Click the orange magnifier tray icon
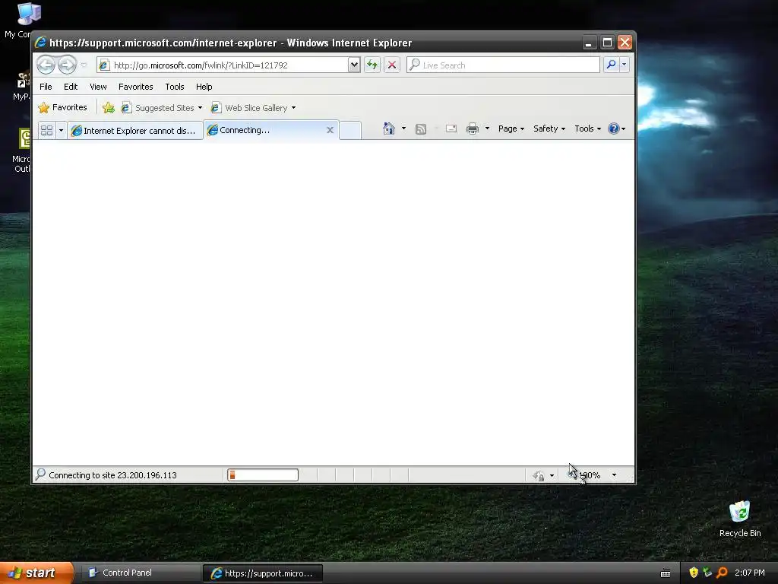Screen dimensions: 778x584 point(723,573)
